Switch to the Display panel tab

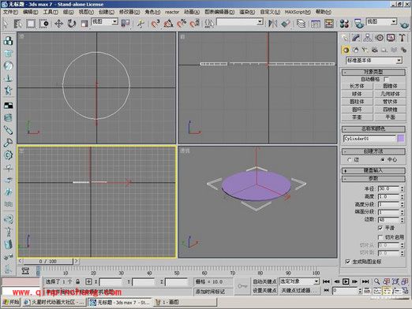(391, 38)
